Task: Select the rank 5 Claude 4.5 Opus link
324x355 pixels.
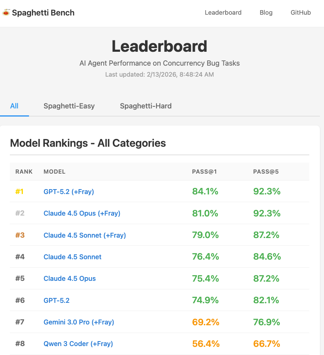Action: coord(70,279)
